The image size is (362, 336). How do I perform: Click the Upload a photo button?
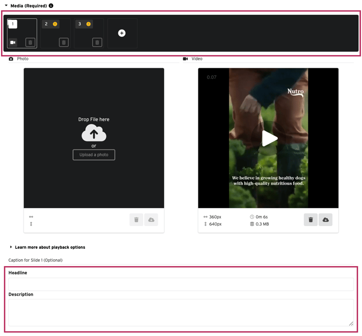point(94,155)
